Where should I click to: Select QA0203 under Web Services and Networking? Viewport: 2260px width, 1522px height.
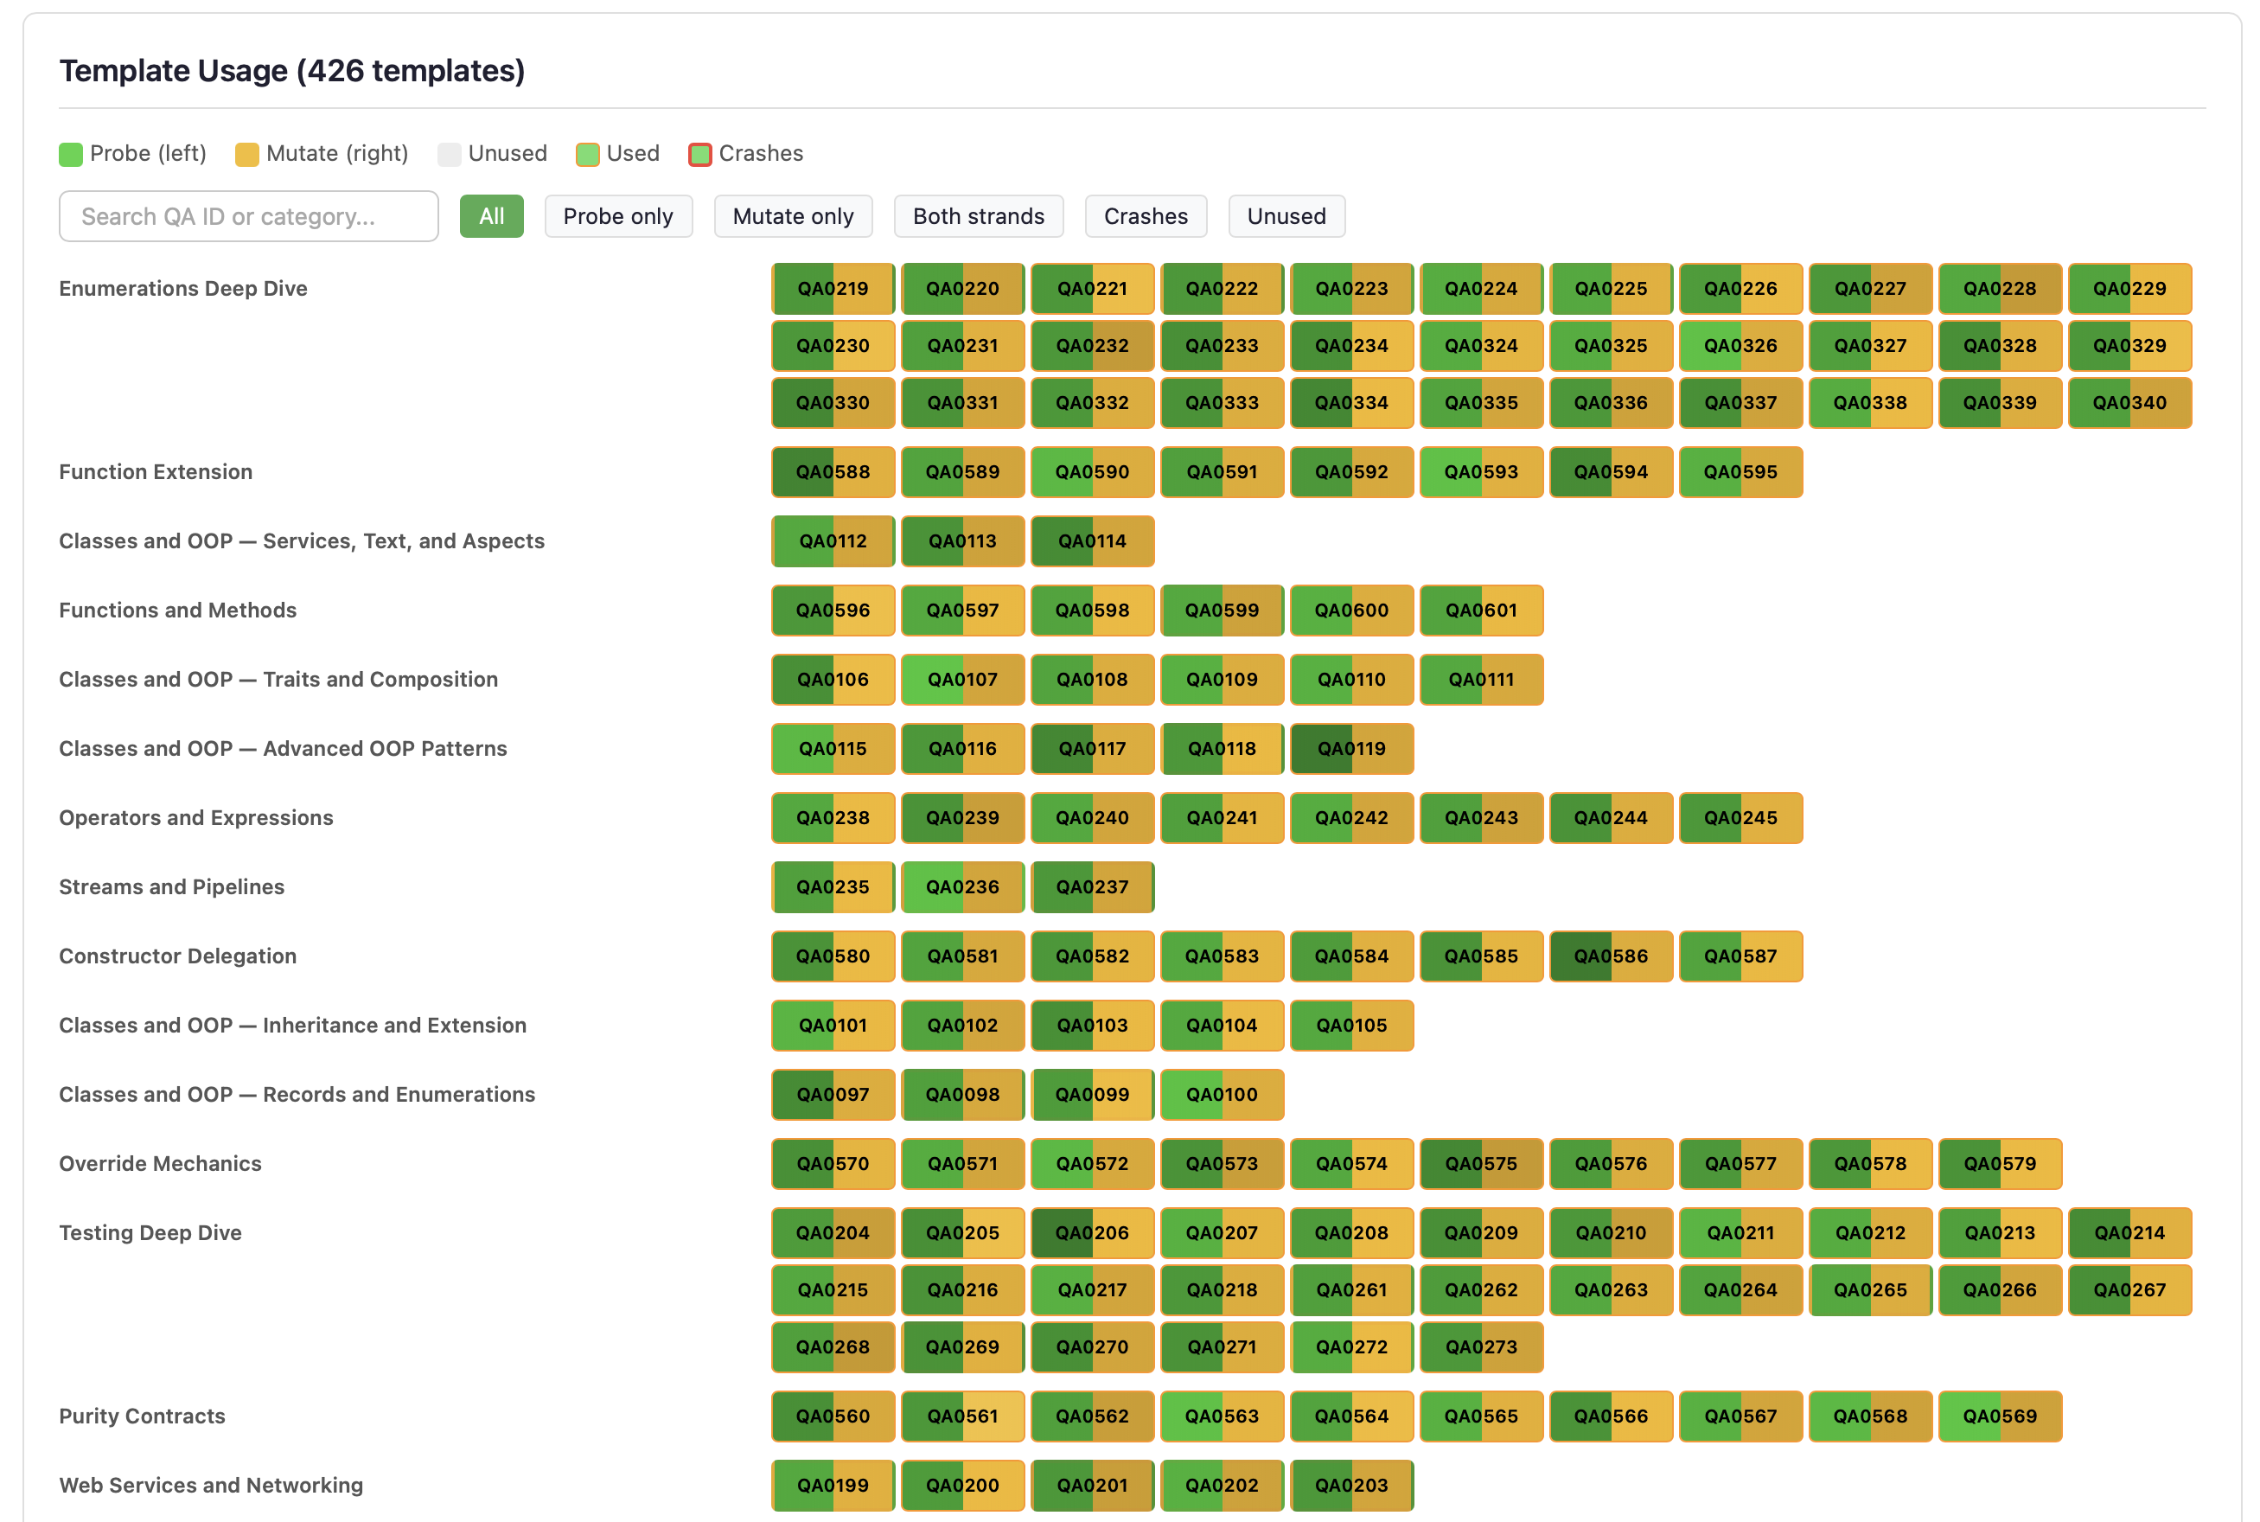click(1351, 1484)
